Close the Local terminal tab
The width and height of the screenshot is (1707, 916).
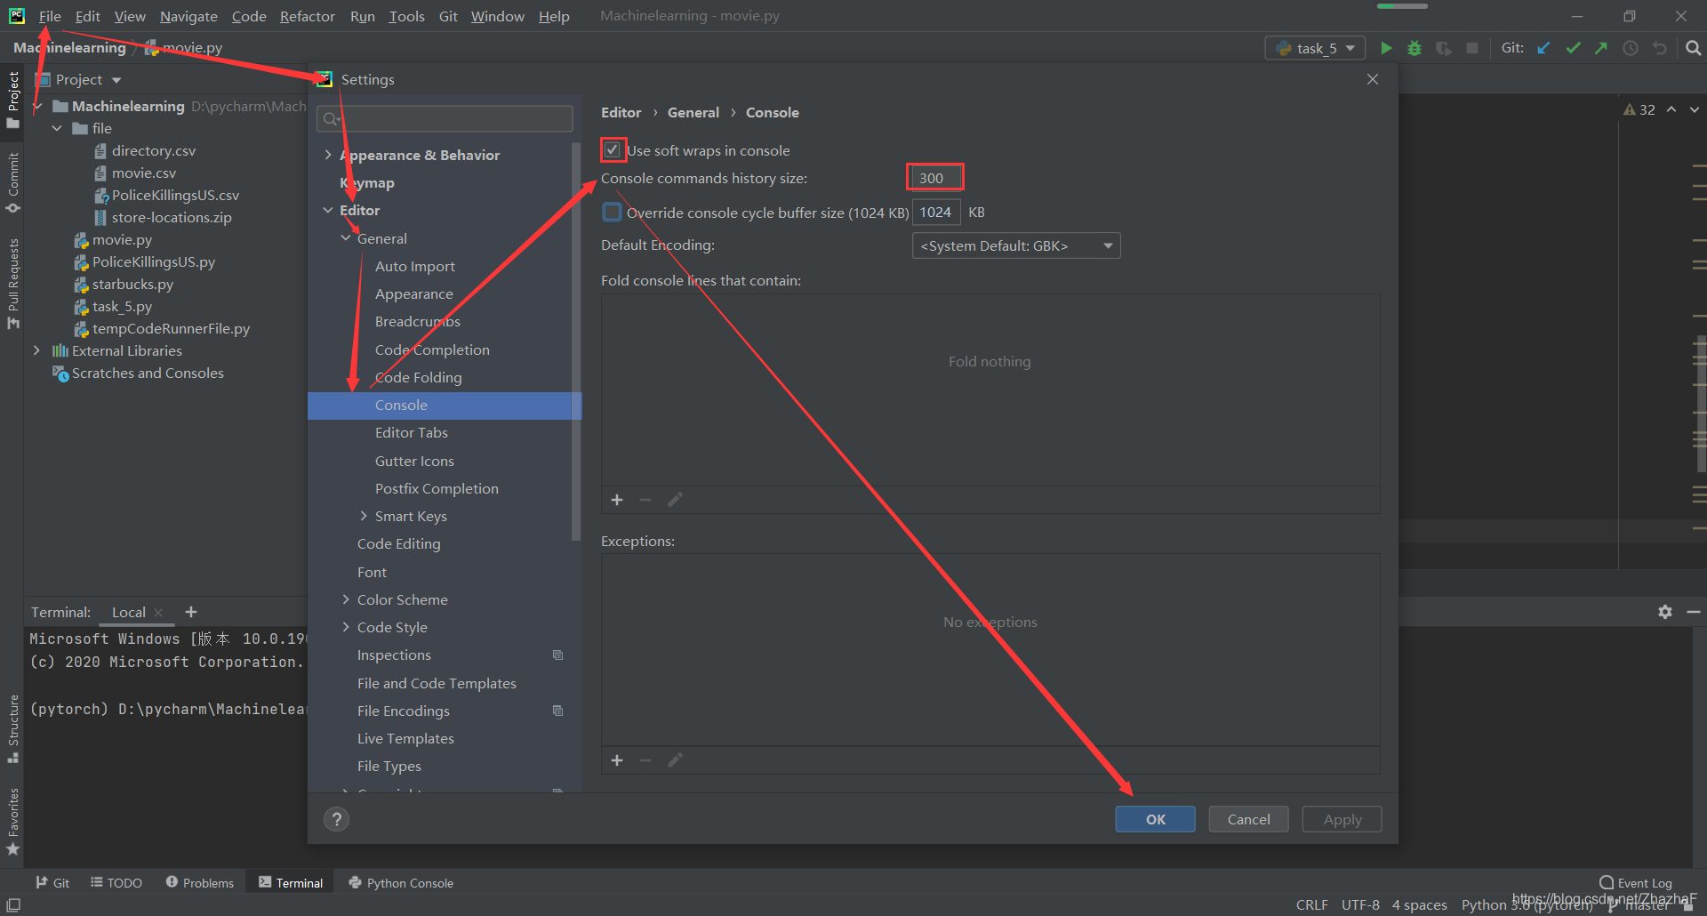tap(158, 613)
